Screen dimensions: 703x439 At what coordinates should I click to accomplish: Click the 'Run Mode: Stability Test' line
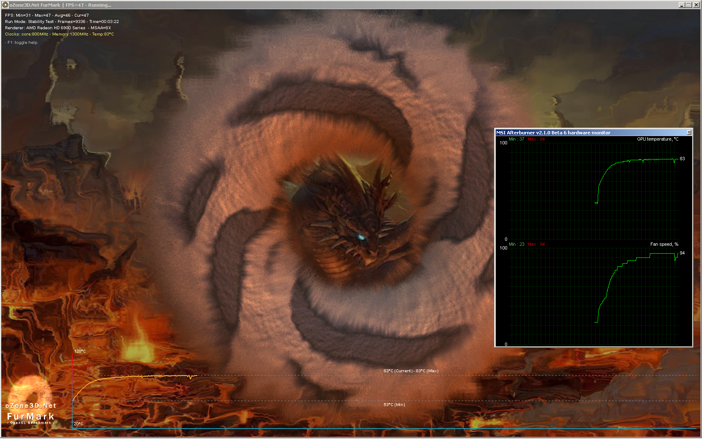click(x=62, y=22)
